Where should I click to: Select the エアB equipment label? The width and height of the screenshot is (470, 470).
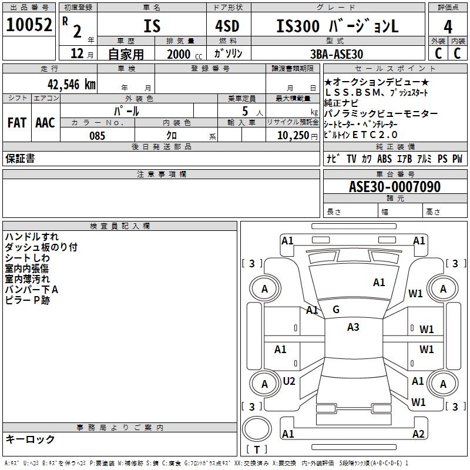[404, 159]
